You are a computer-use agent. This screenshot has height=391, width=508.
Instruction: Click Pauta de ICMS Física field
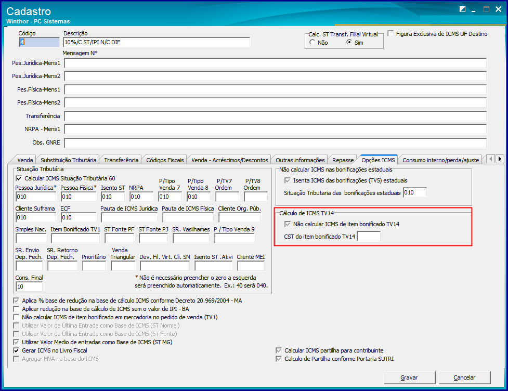click(188, 217)
